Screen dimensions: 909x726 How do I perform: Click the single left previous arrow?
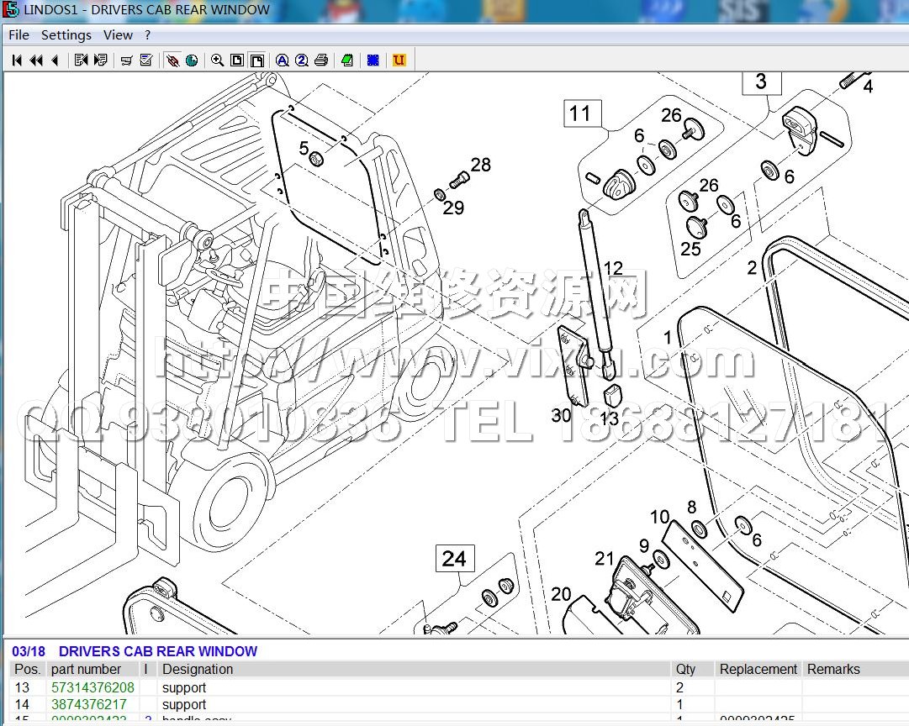(x=55, y=60)
